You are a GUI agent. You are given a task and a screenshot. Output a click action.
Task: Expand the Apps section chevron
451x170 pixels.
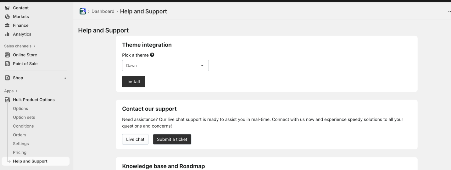click(16, 91)
